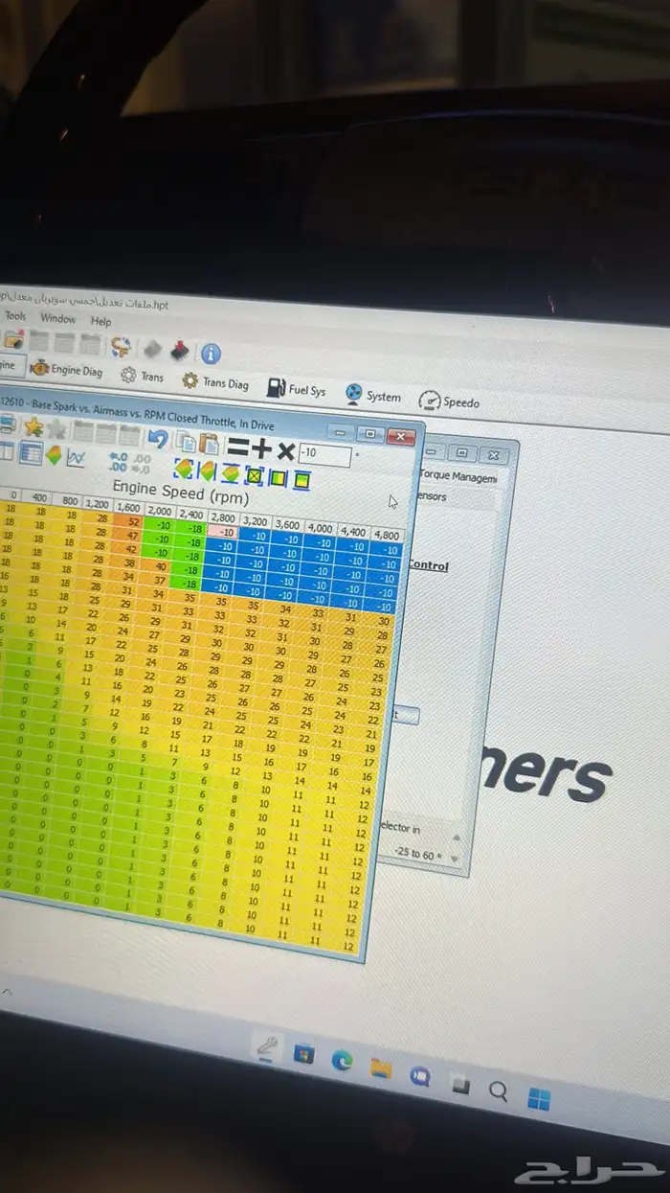Click the red down-arrow write icon
670x1193 pixels.
[x=179, y=350]
